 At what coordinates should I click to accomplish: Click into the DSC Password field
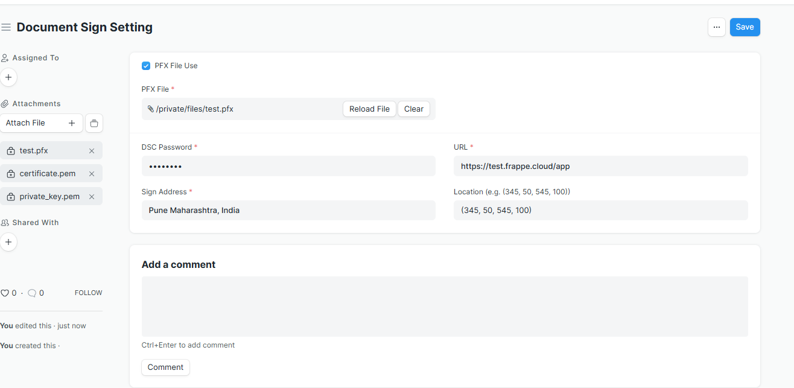pyautogui.click(x=288, y=166)
